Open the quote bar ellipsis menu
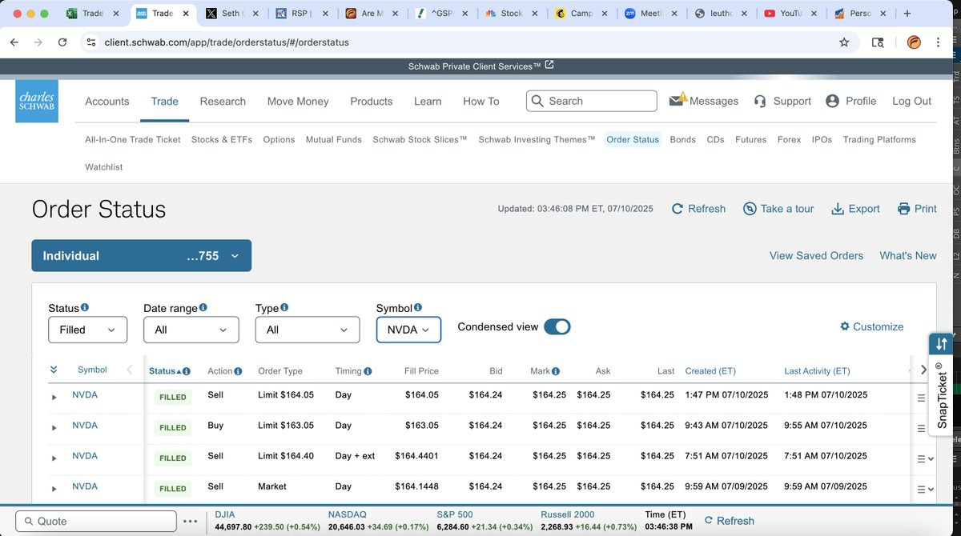Screen dimensions: 961x536 190,522
